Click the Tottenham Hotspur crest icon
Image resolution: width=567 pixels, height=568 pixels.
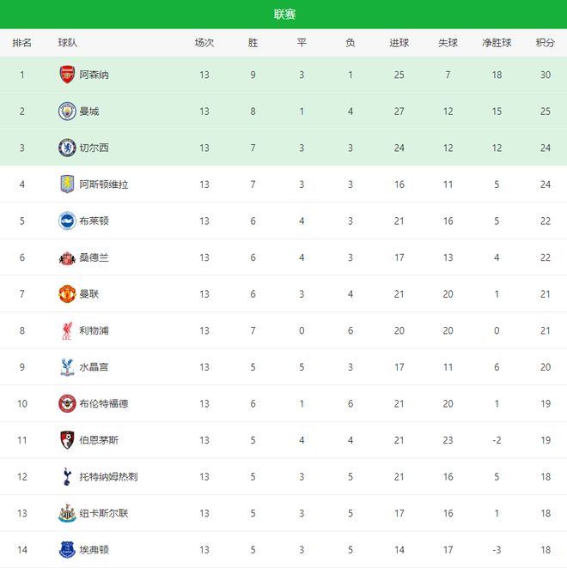point(67,476)
